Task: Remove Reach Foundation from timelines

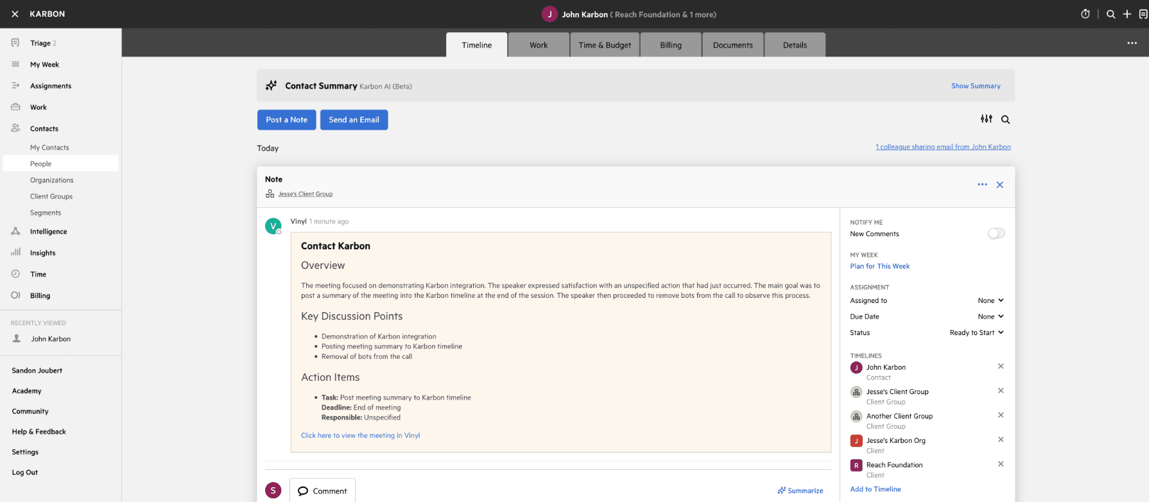Action: click(1001, 464)
